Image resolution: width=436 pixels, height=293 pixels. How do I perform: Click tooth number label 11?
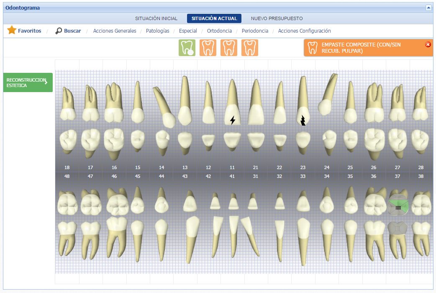tap(232, 167)
